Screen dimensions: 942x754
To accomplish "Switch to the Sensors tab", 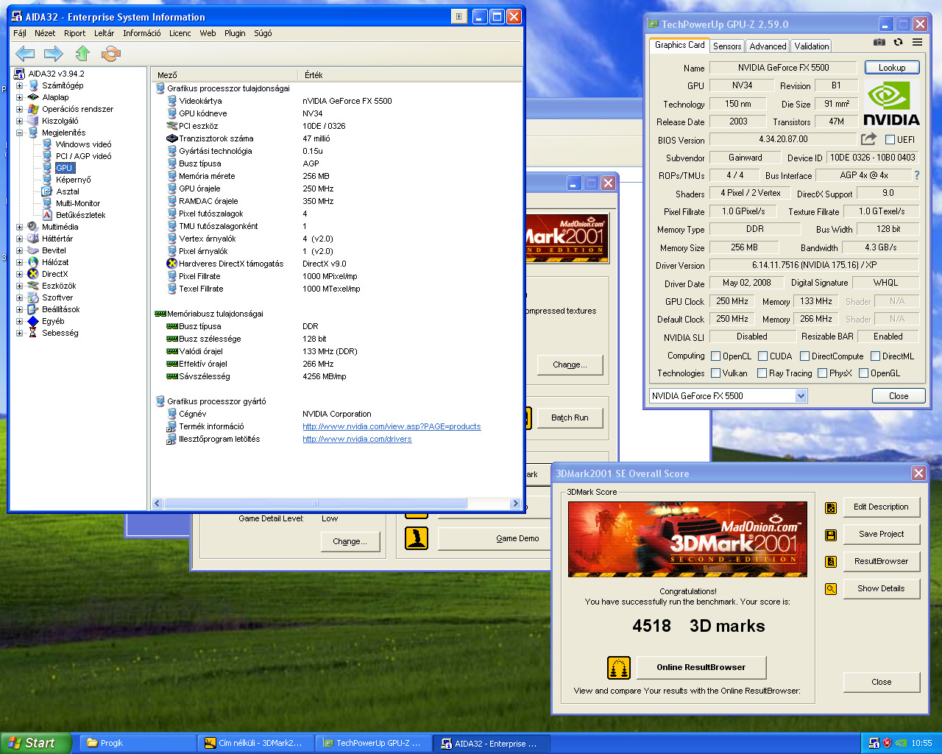I will (x=727, y=46).
